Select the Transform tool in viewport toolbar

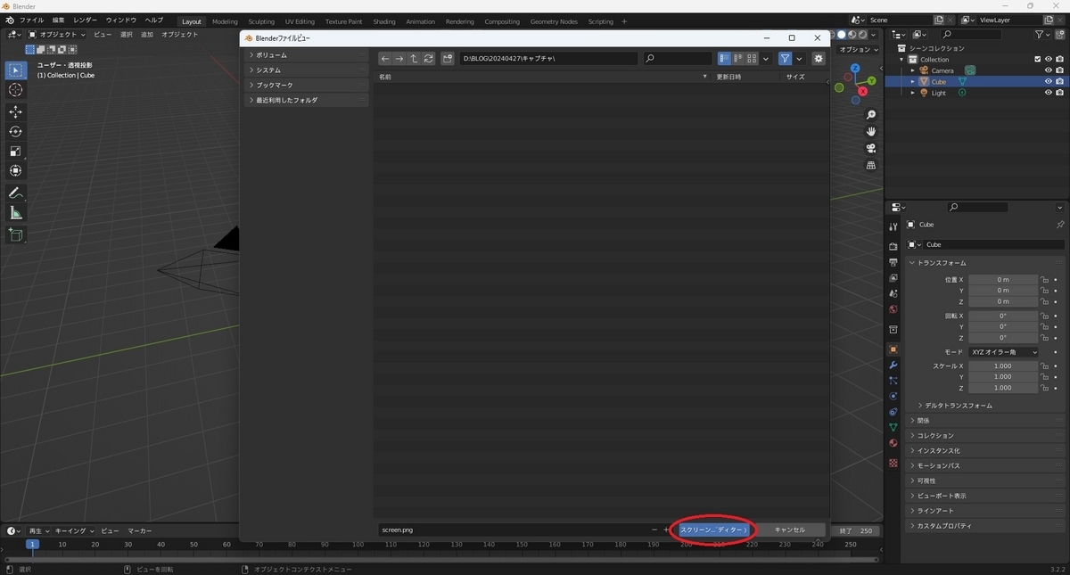[16, 170]
